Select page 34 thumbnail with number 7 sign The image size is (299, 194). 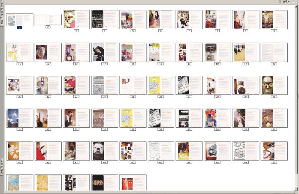coord(105,118)
